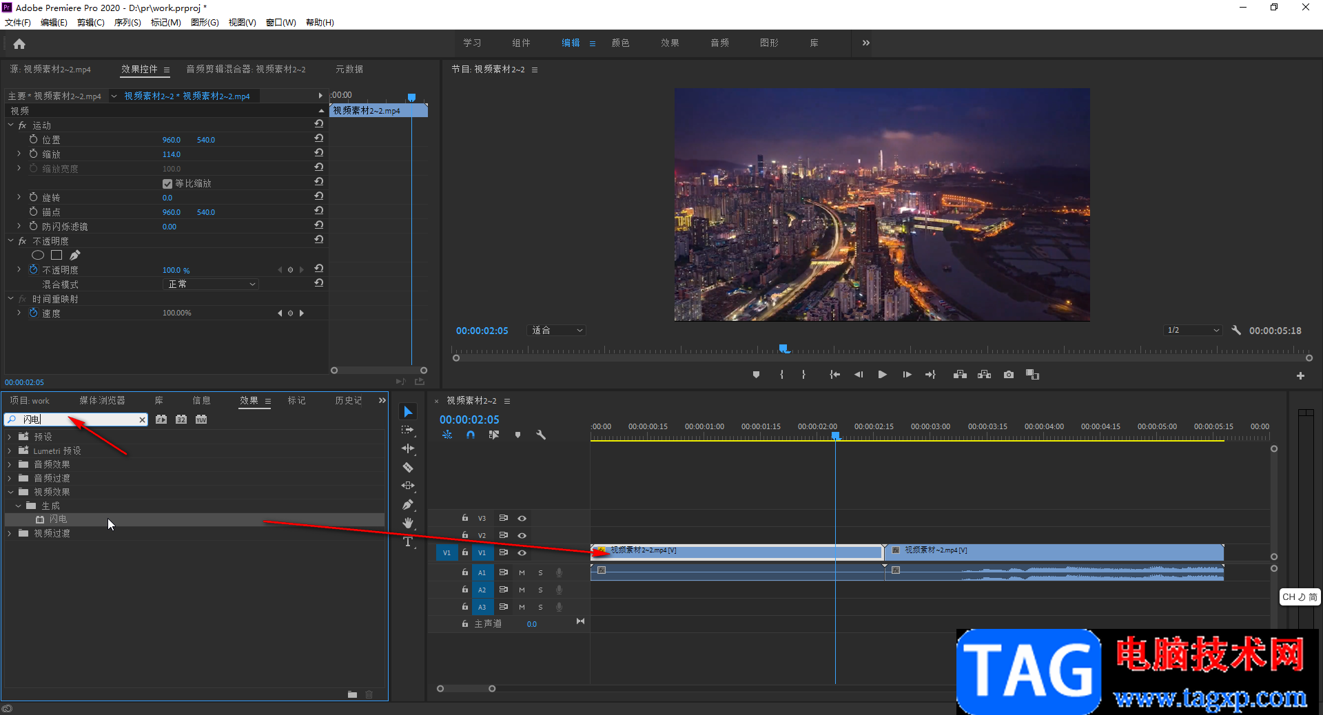Open the Sequence menu

127,23
